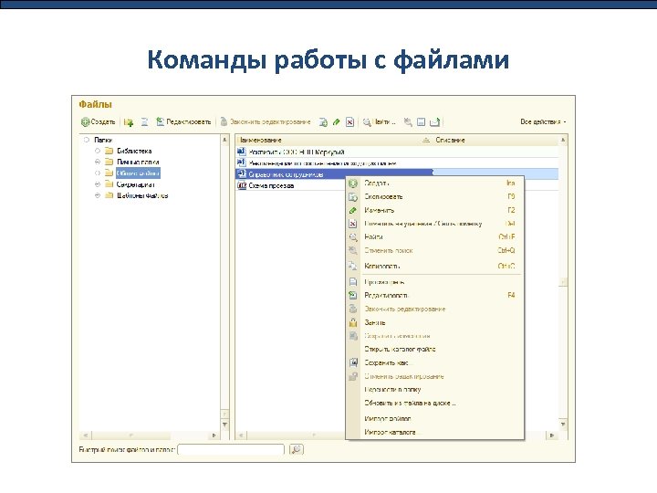Expand the Секретариат folder node
The height and width of the screenshot is (493, 657).
98,184
